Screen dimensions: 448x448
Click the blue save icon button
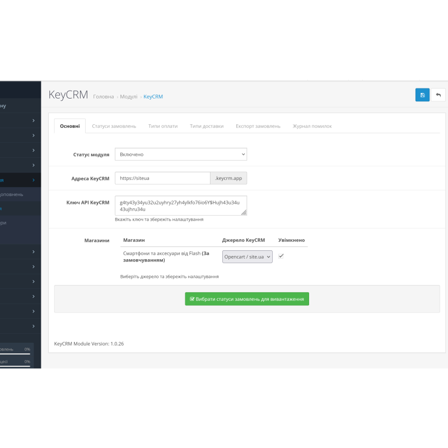point(422,95)
